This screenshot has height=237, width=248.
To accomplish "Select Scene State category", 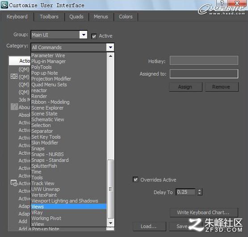I will point(69,114).
